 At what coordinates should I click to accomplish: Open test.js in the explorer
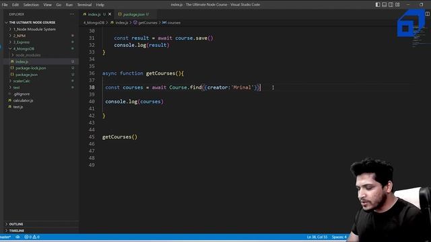tap(18, 107)
